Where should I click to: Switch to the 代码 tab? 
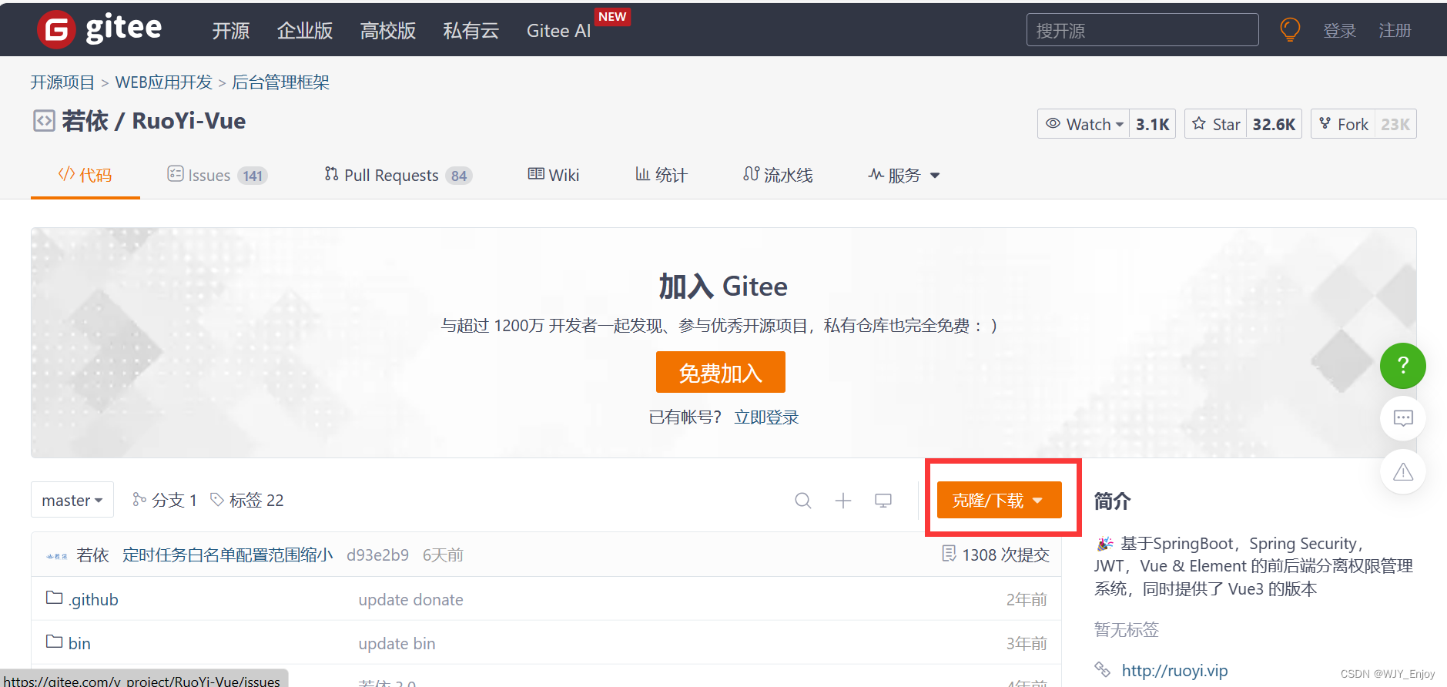tap(85, 176)
